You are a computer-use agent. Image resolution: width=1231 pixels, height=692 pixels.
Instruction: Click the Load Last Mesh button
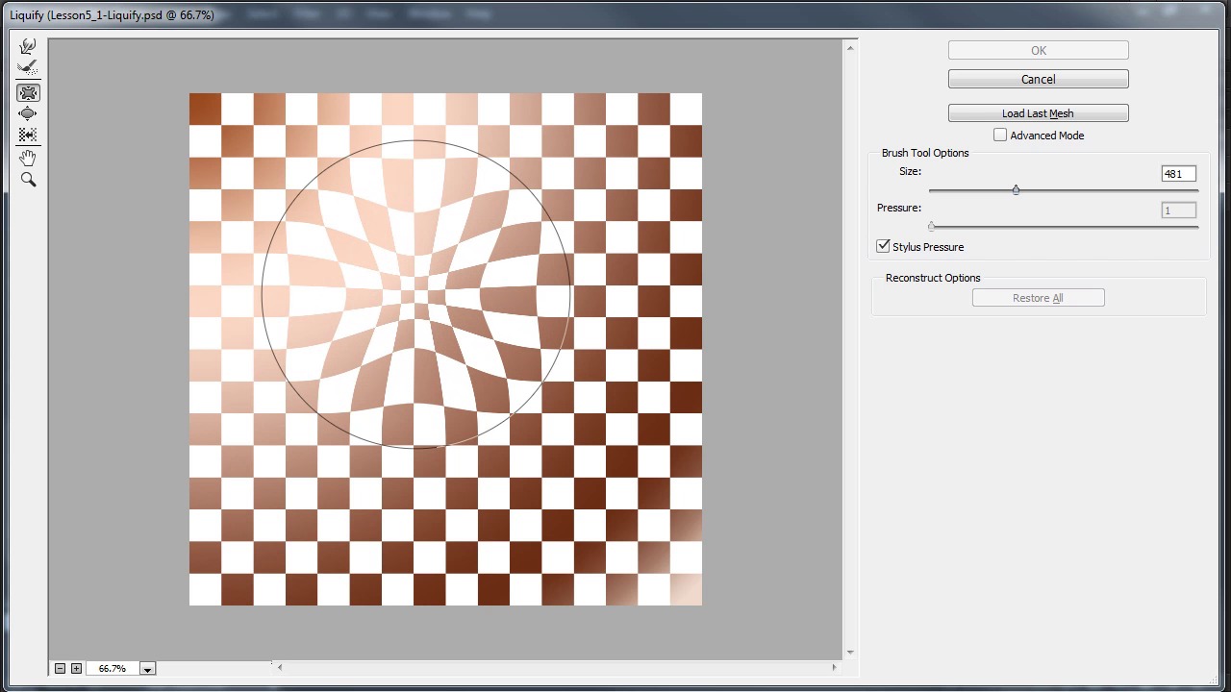tap(1038, 113)
